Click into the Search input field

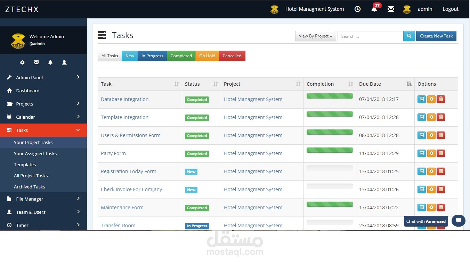pos(371,36)
